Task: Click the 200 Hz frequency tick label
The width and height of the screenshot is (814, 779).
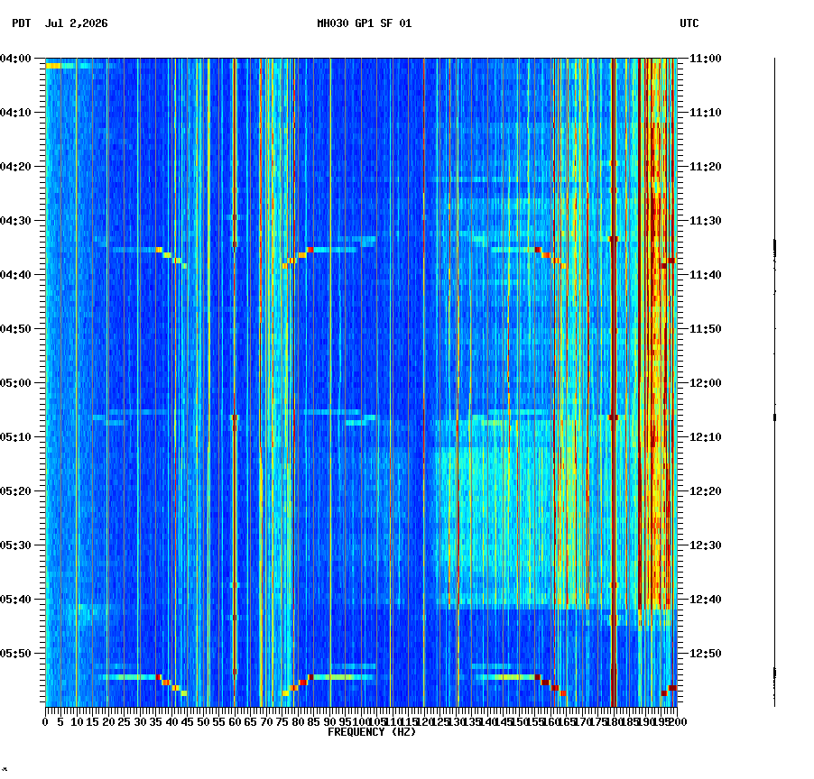Action: pos(678,722)
